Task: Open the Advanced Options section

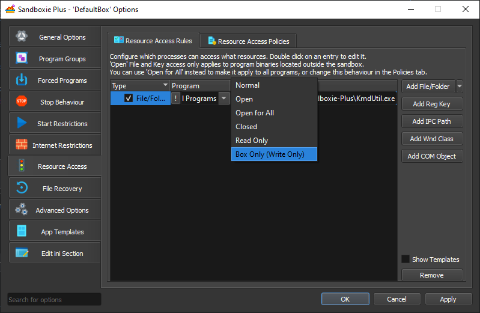Action: pyautogui.click(x=55, y=210)
